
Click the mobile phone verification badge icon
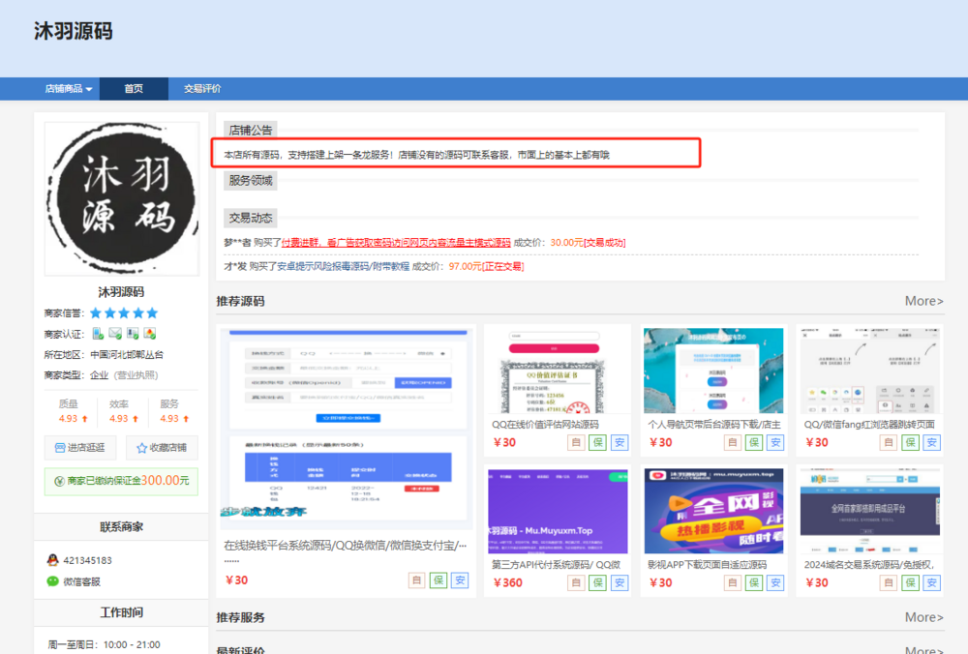coord(98,334)
